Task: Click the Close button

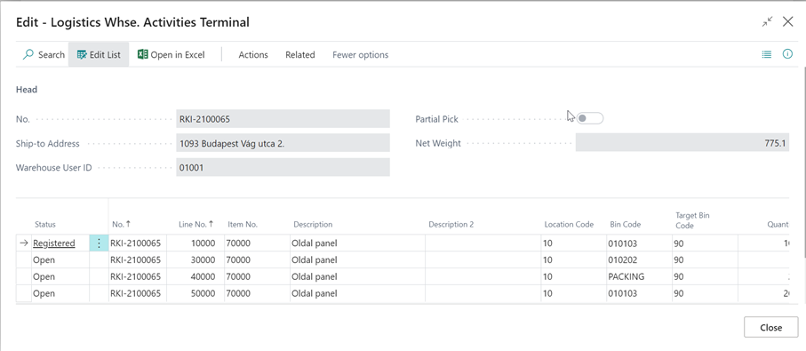Action: (x=771, y=327)
